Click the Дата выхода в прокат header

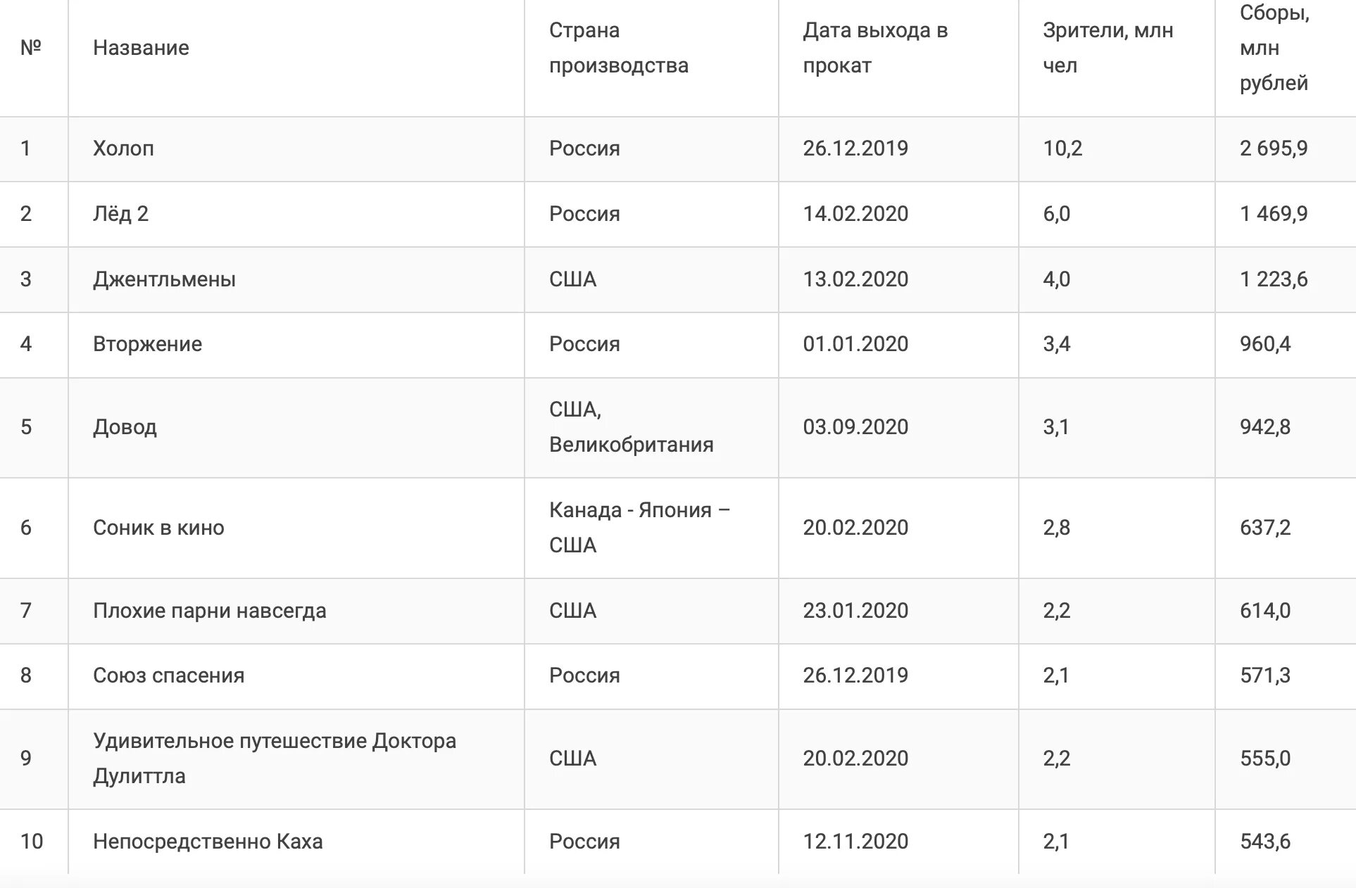coord(875,48)
